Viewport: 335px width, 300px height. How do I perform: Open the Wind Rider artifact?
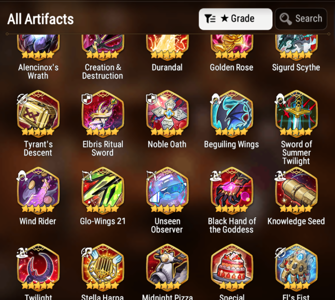click(x=38, y=190)
